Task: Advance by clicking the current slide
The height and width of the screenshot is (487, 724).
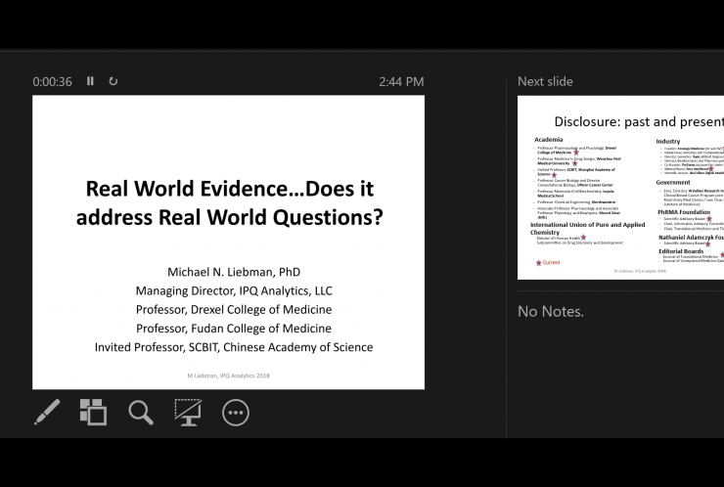Action: pos(229,243)
